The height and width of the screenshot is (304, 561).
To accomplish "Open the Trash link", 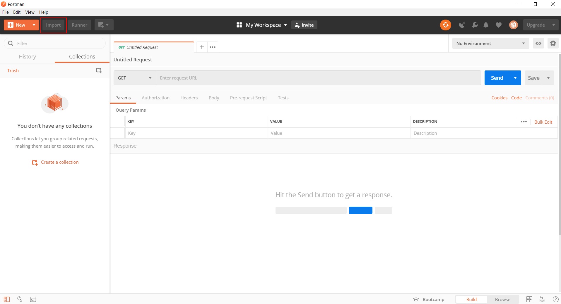I will 13,70.
